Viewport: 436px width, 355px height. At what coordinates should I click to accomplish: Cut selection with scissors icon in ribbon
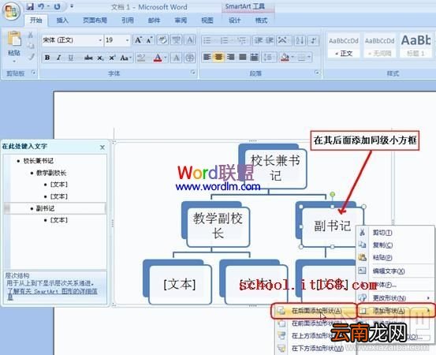31,35
